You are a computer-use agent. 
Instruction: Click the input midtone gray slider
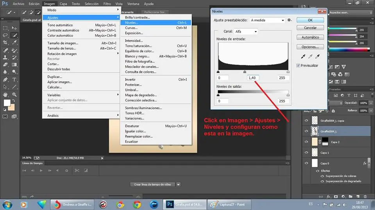(245, 72)
